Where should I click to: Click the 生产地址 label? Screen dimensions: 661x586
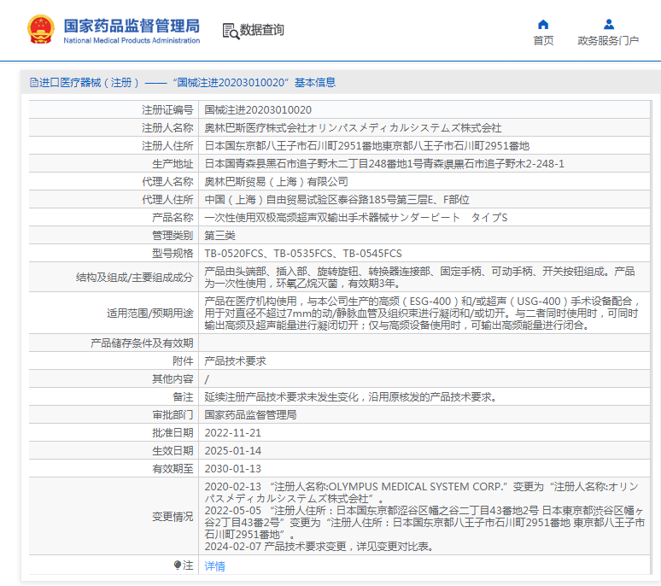[173, 163]
